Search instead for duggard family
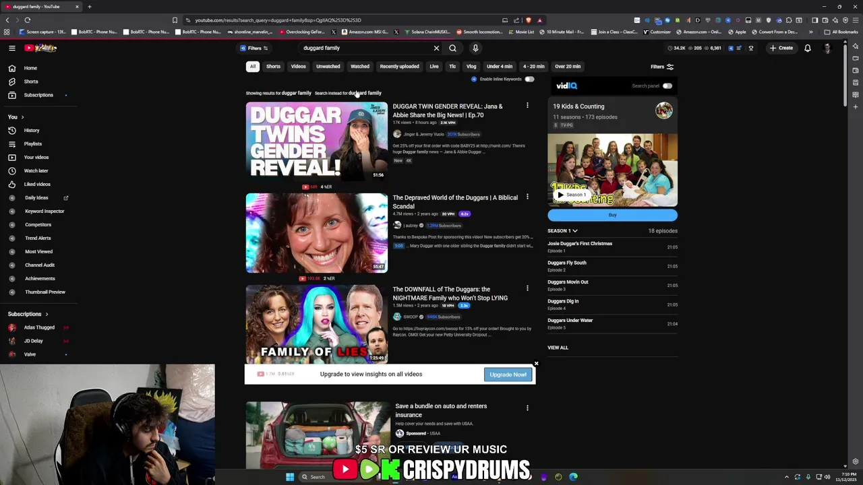863x485 pixels. pos(365,93)
